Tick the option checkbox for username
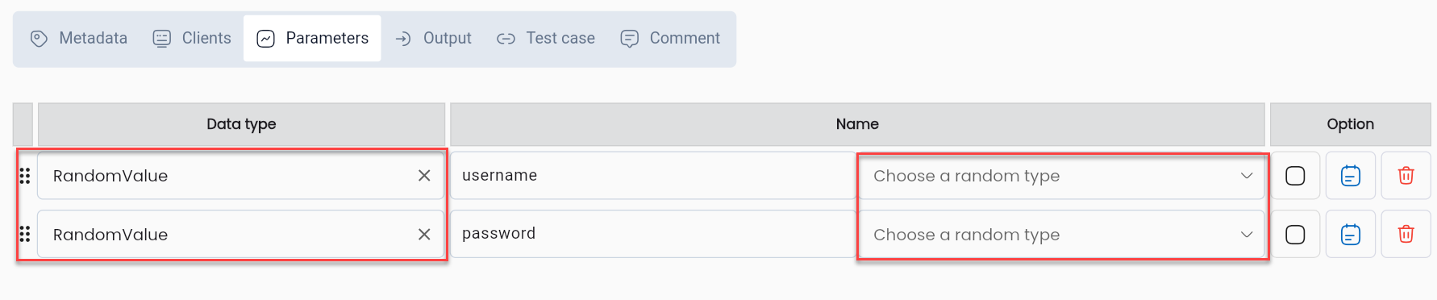1437x300 pixels. pyautogui.click(x=1295, y=176)
